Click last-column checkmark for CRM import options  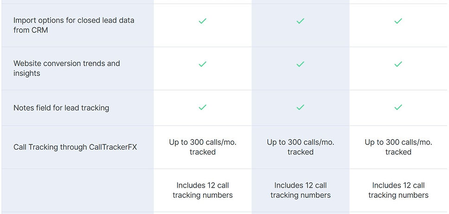[398, 21]
